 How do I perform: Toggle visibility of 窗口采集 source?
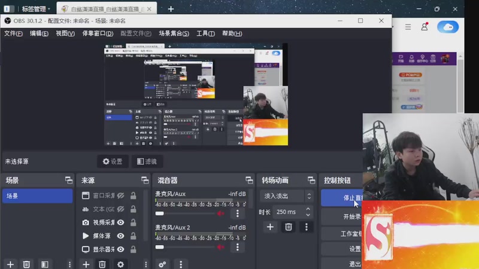pos(121,195)
